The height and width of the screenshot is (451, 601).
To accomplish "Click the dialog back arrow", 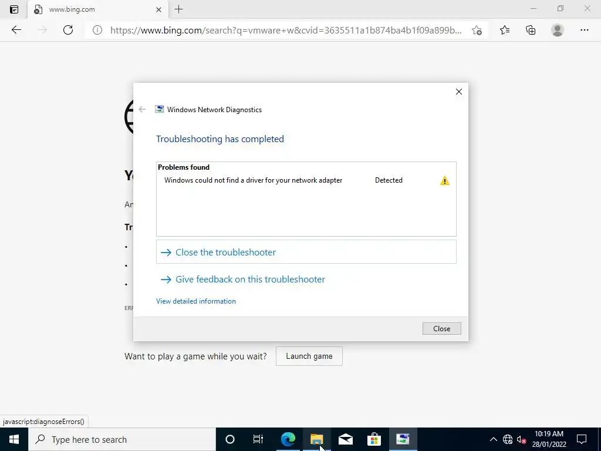I will click(x=142, y=110).
